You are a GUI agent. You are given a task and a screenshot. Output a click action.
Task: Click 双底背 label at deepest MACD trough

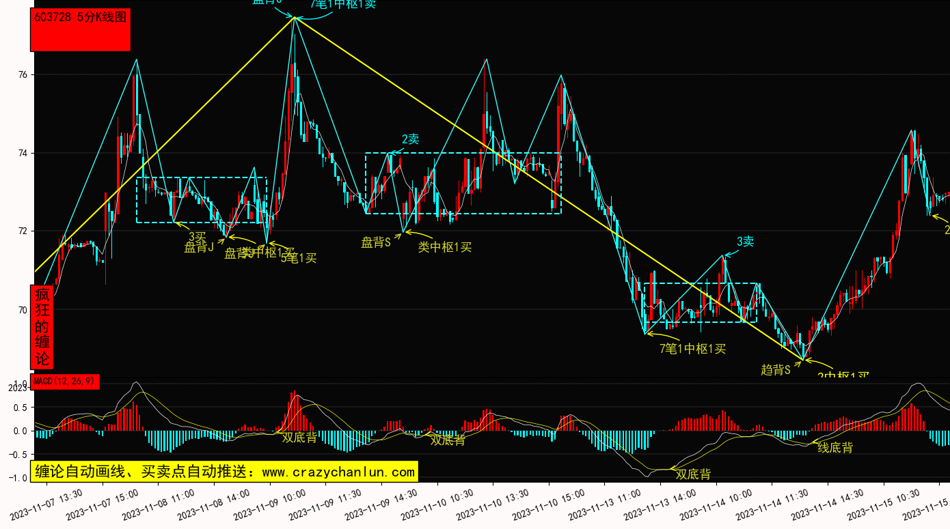(x=693, y=474)
